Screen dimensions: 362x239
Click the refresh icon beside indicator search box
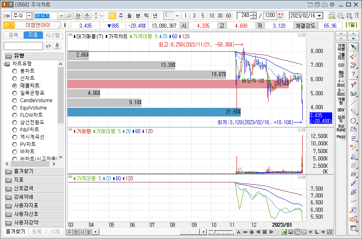pyautogui.click(x=48, y=46)
